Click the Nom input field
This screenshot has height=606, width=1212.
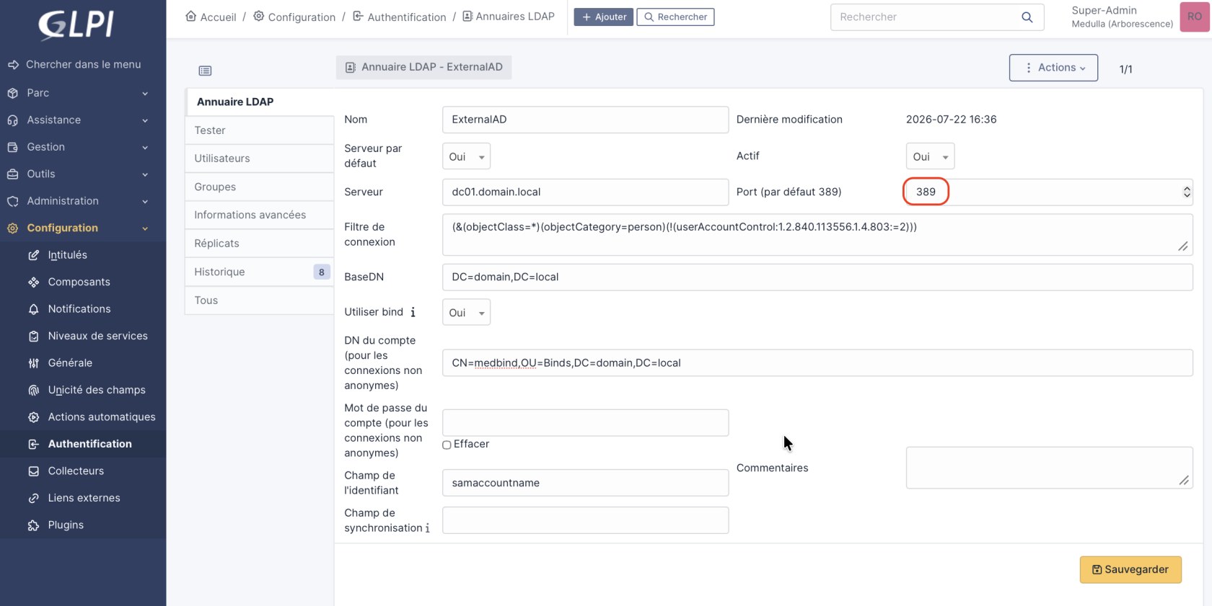click(x=585, y=120)
